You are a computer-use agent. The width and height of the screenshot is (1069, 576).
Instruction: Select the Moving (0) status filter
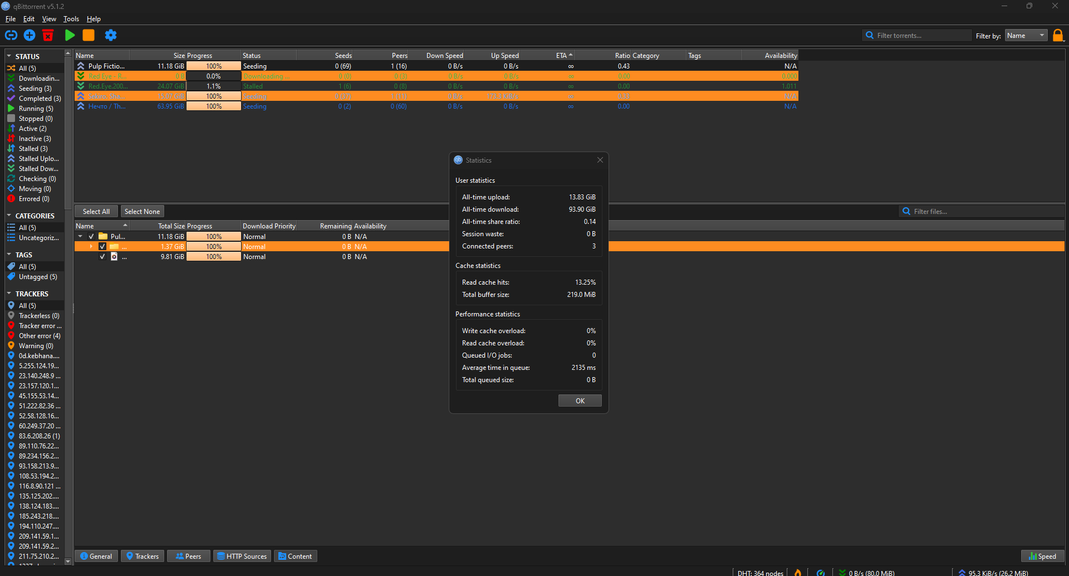coord(35,189)
